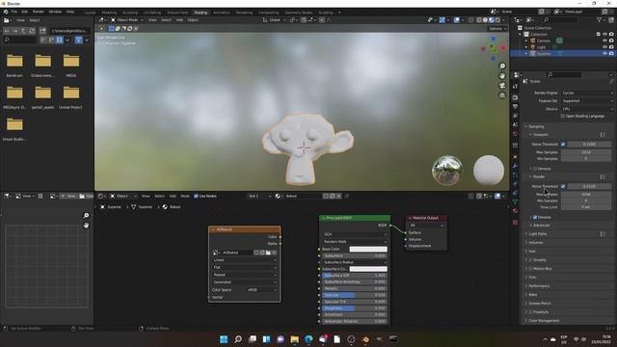This screenshot has width=617, height=347.
Task: Click the viewport zoom magnifier icon
Action: pyautogui.click(x=502, y=67)
